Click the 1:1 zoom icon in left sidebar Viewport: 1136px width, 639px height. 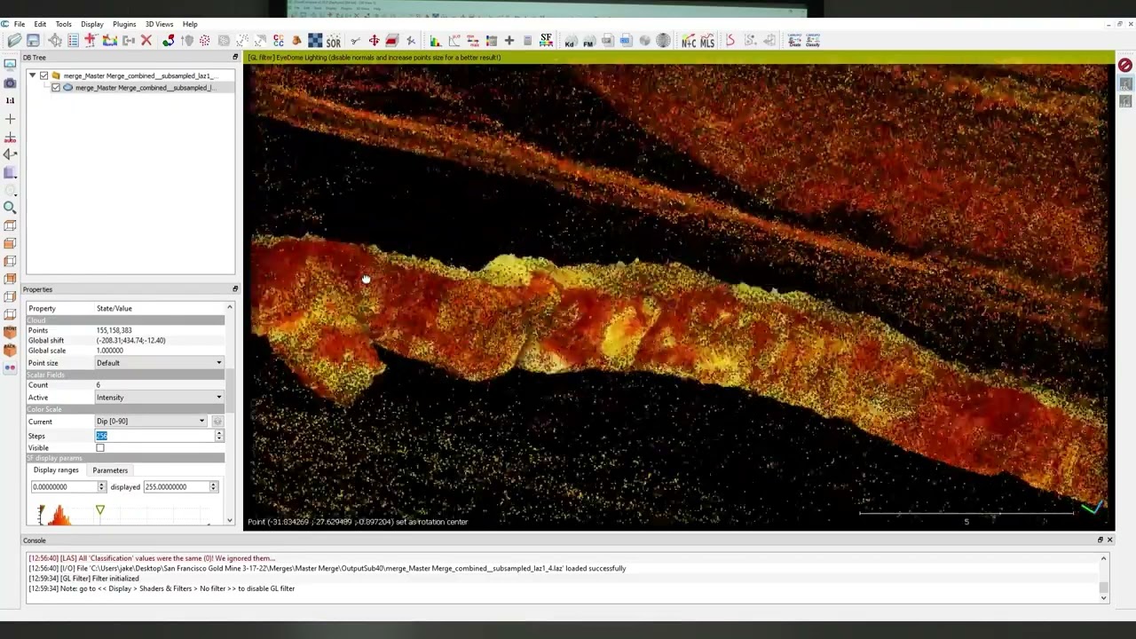point(10,100)
